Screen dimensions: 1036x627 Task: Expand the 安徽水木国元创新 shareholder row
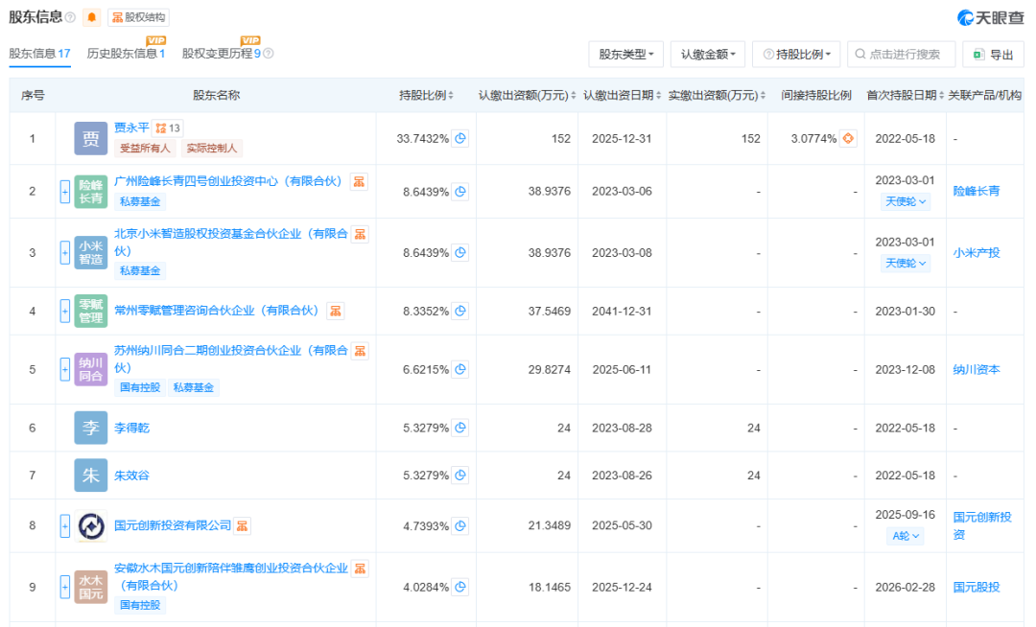coord(65,587)
